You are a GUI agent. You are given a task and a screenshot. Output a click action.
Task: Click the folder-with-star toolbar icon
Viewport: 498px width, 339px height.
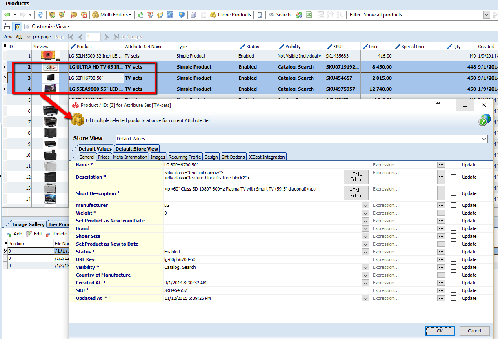coord(160,15)
